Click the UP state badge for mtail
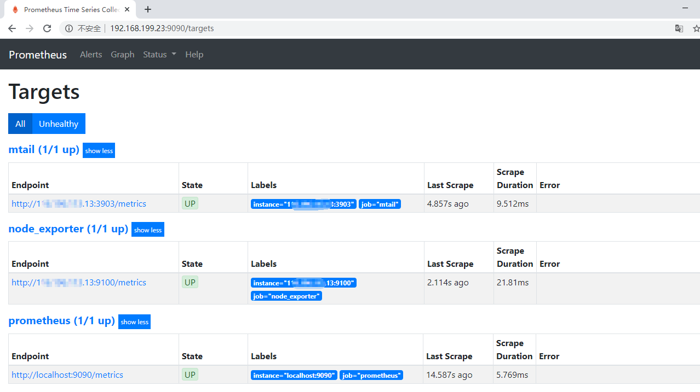Viewport: 700px width, 392px height. pos(190,203)
